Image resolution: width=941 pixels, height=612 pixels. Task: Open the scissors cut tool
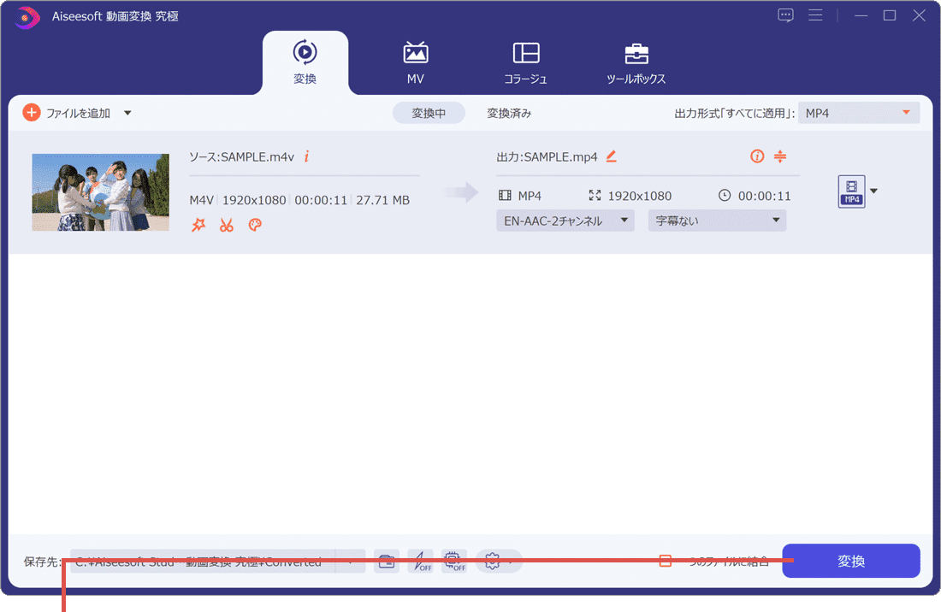[x=226, y=225]
